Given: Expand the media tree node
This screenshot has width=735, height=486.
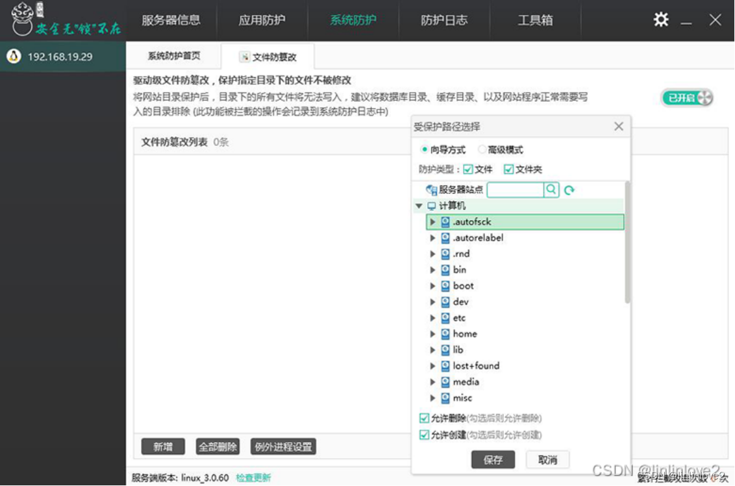Looking at the screenshot, I should click(x=432, y=382).
